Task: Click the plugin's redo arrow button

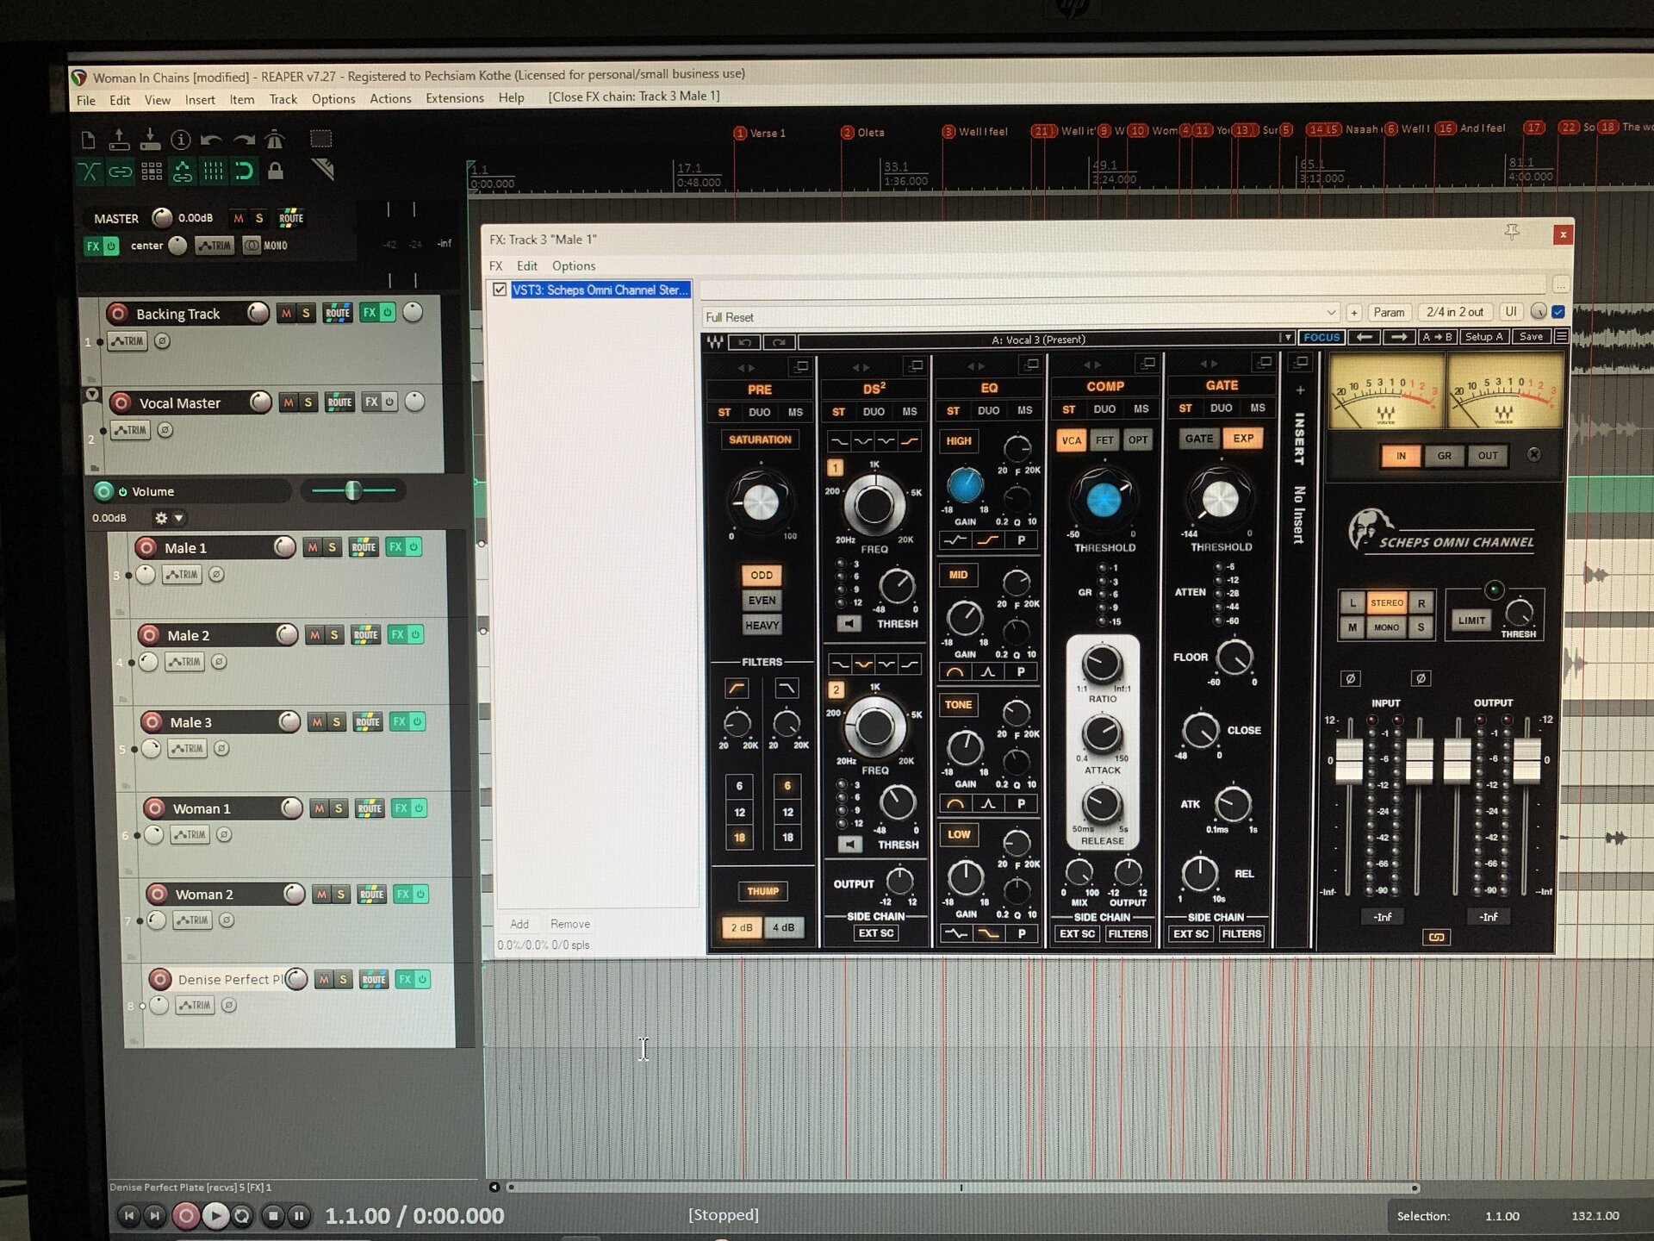Action: (x=779, y=342)
